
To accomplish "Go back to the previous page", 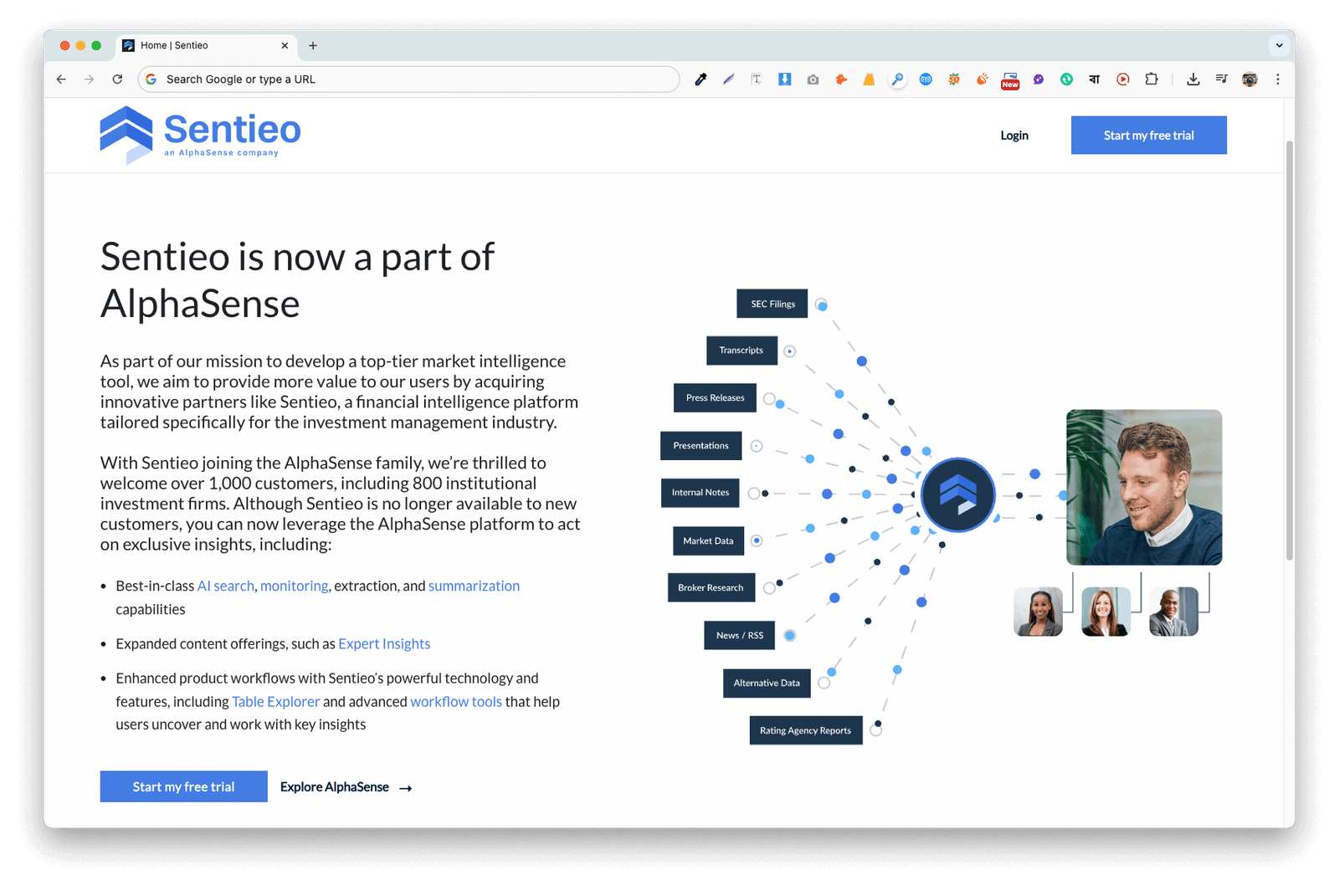I will [61, 79].
